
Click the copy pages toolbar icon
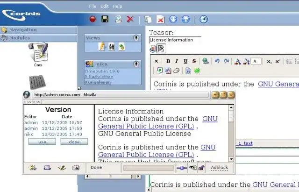tap(148, 19)
